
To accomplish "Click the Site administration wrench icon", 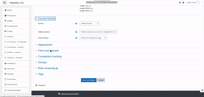I will (x=5, y=90).
